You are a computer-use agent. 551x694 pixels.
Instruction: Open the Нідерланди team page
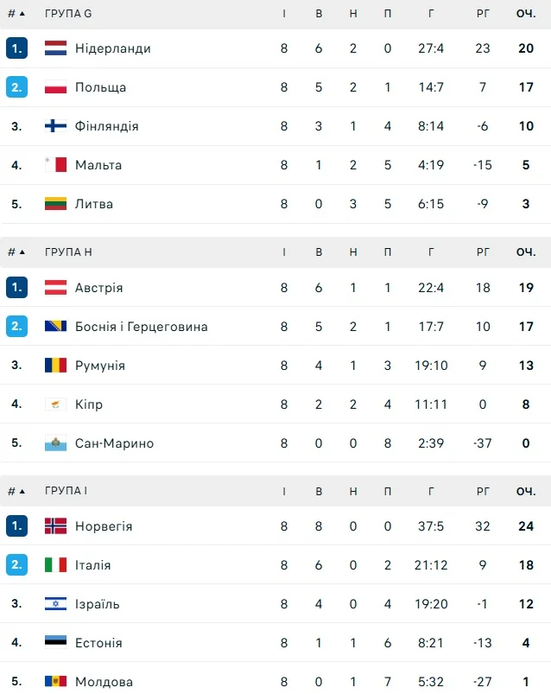(x=112, y=48)
